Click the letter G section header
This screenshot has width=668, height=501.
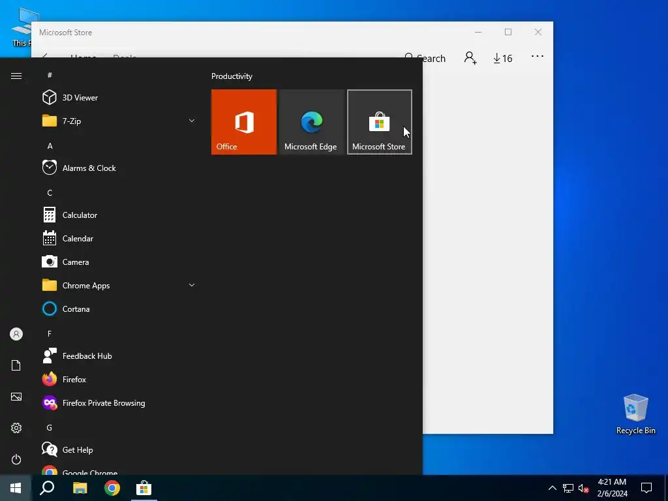[x=50, y=427]
